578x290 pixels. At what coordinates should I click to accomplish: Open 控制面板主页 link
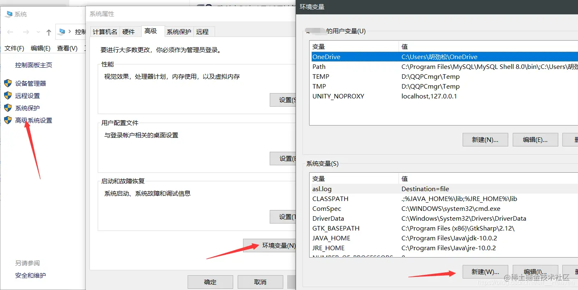pos(34,65)
